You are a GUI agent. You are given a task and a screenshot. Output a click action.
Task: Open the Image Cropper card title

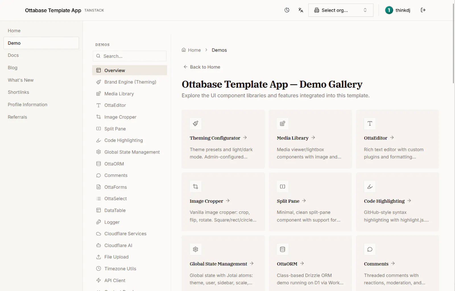206,201
